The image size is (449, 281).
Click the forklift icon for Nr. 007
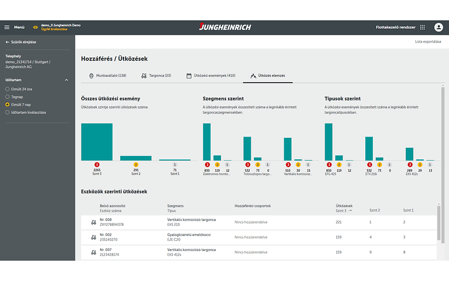coord(93,252)
